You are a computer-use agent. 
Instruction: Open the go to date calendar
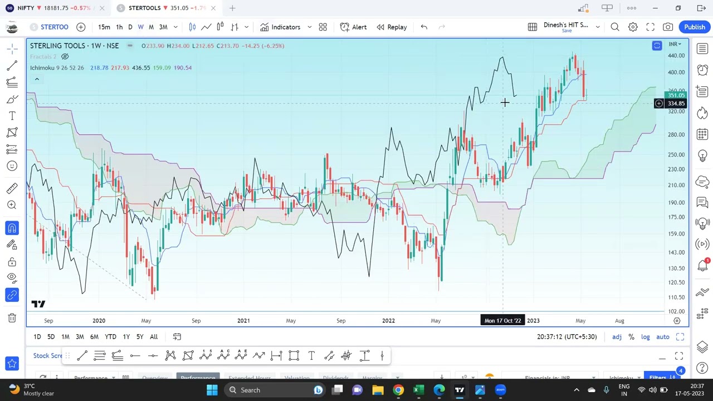[177, 336]
